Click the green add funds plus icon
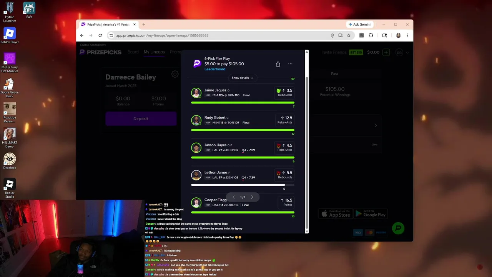Image resolution: width=492 pixels, height=277 pixels. (386, 52)
